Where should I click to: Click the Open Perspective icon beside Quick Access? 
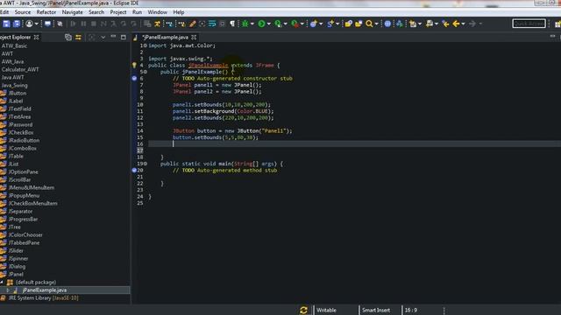(557, 24)
